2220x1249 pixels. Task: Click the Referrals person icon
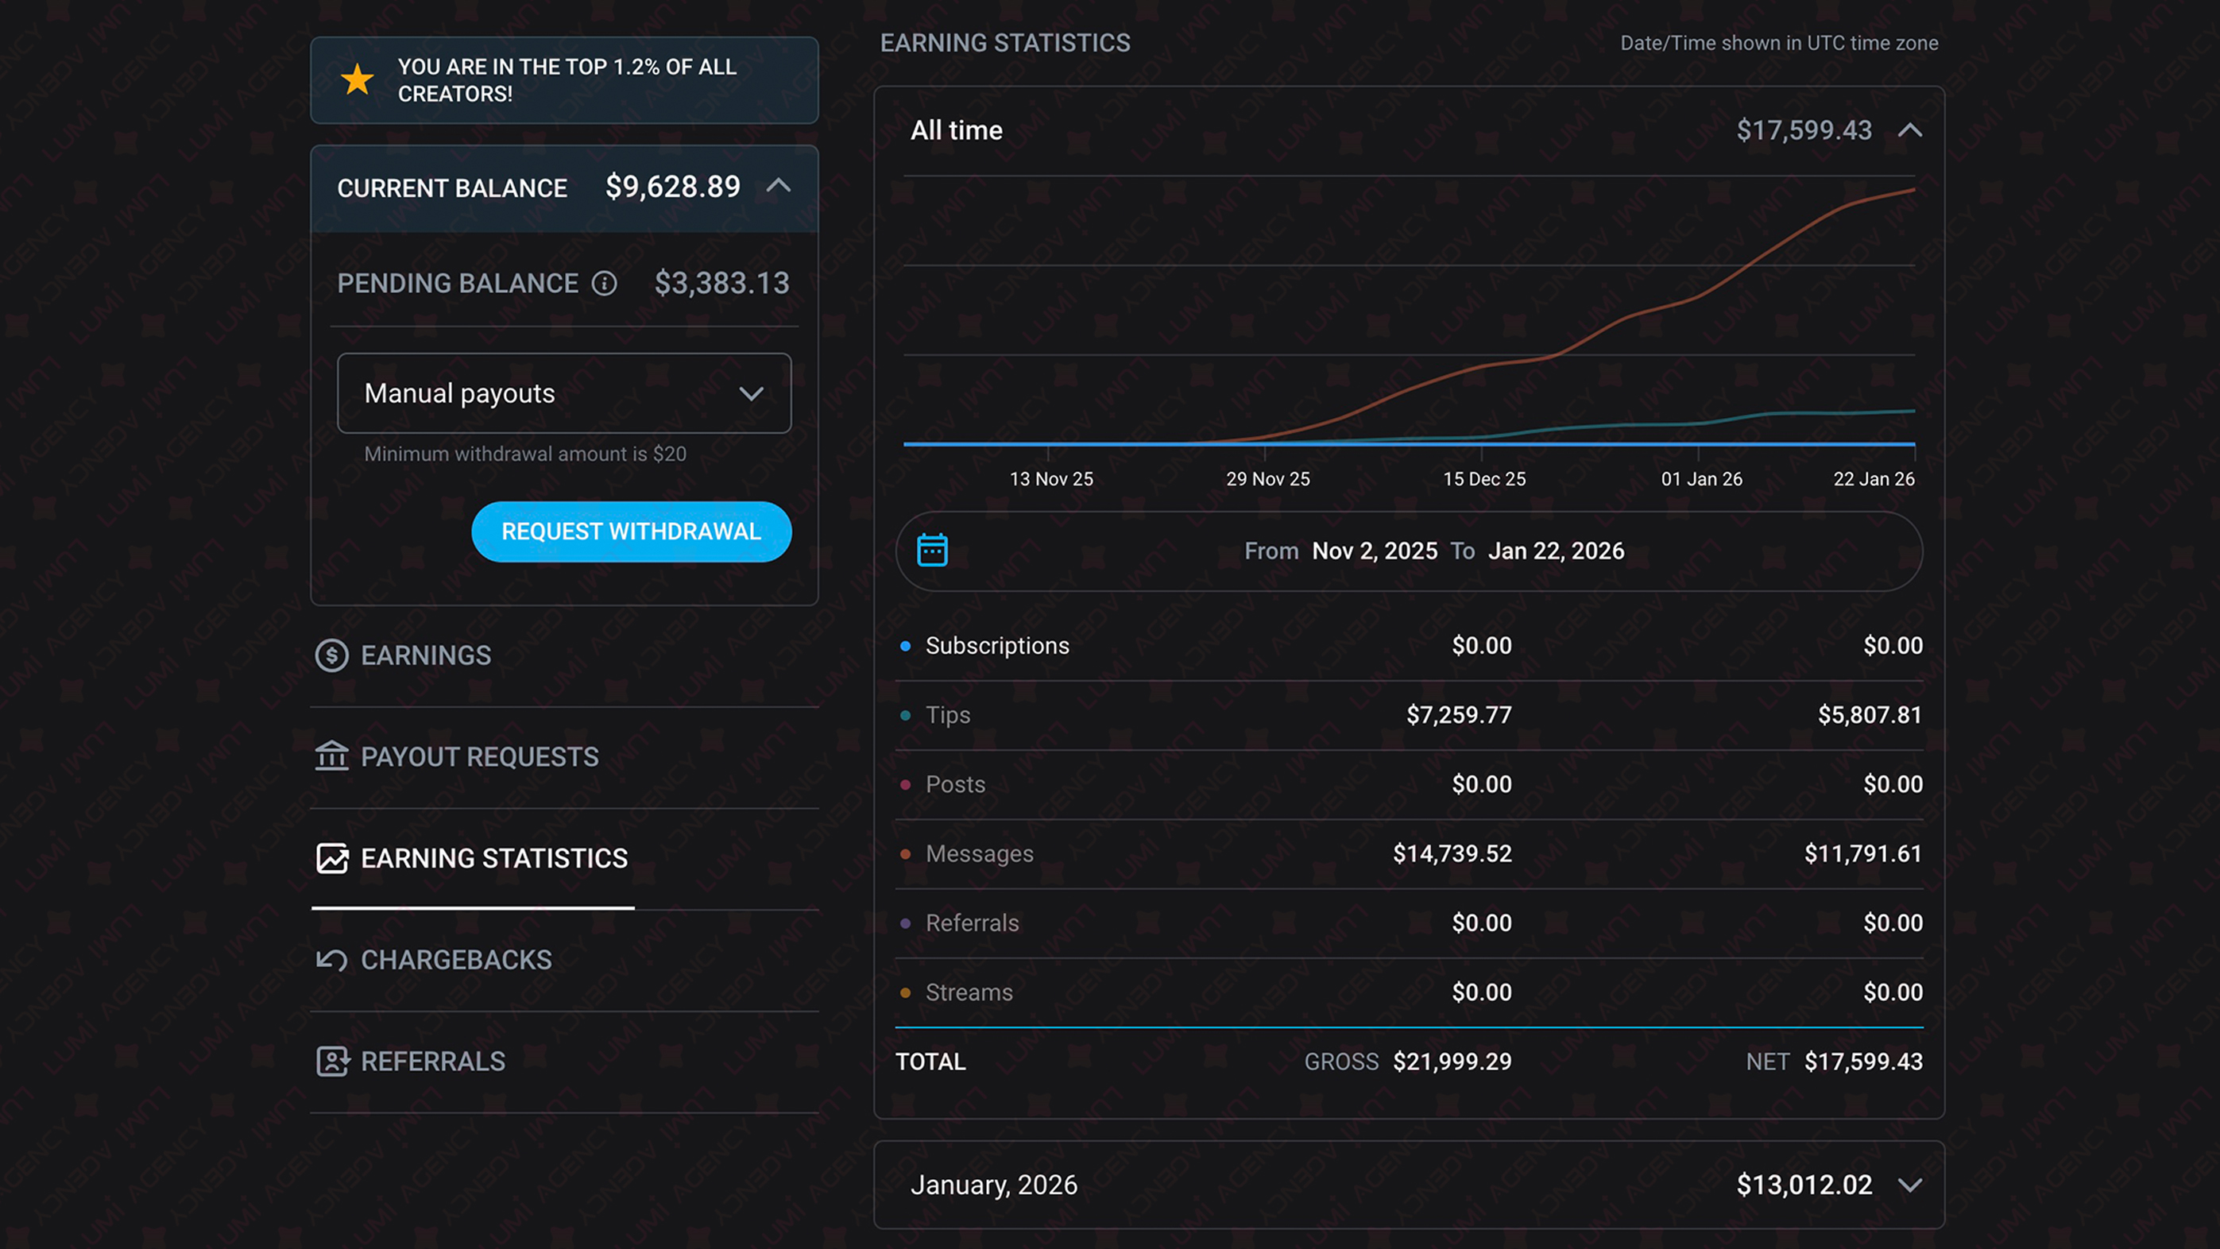pyautogui.click(x=332, y=1061)
